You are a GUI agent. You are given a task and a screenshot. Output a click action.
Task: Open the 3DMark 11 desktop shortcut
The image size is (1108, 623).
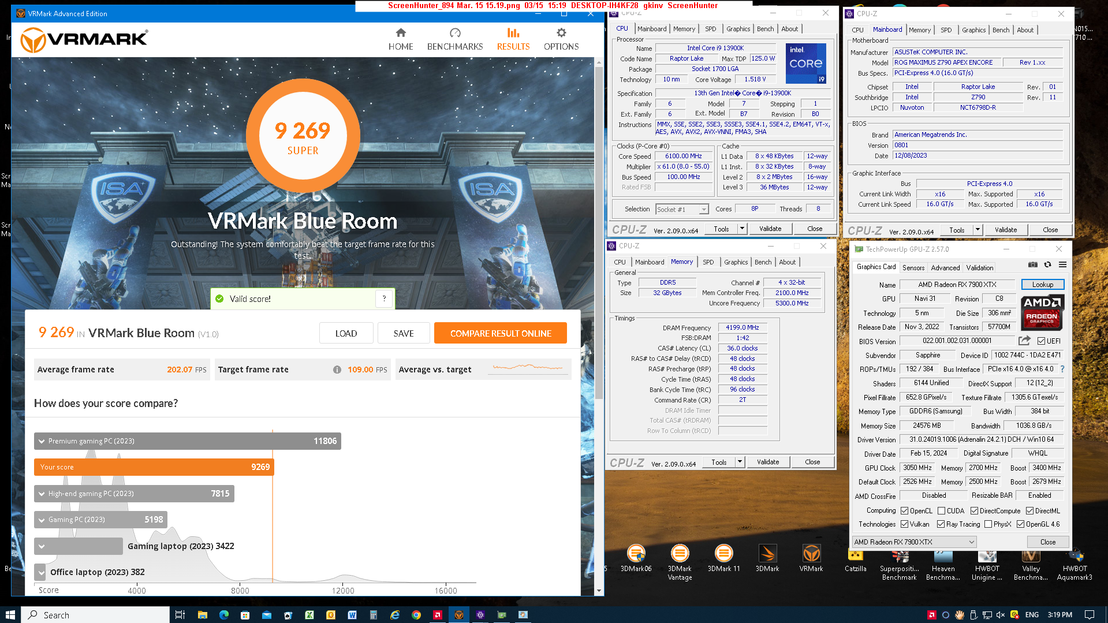coord(723,558)
